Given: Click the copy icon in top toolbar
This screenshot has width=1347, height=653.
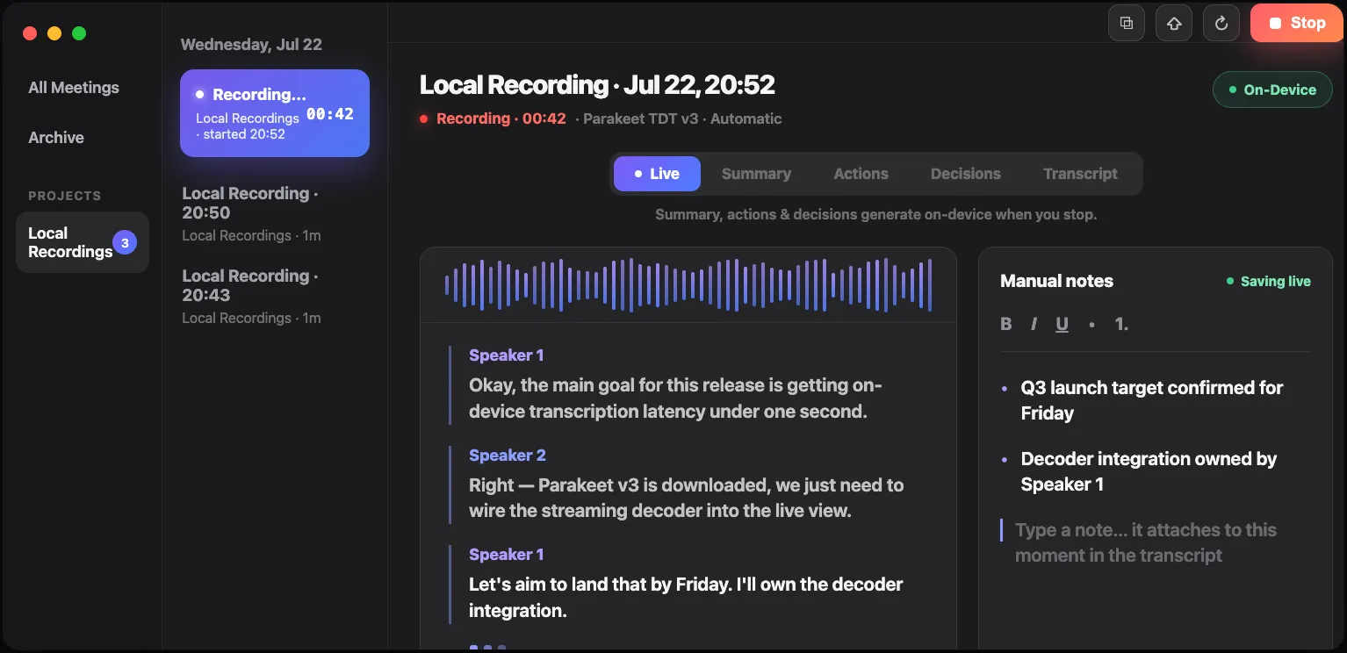Looking at the screenshot, I should (1127, 24).
